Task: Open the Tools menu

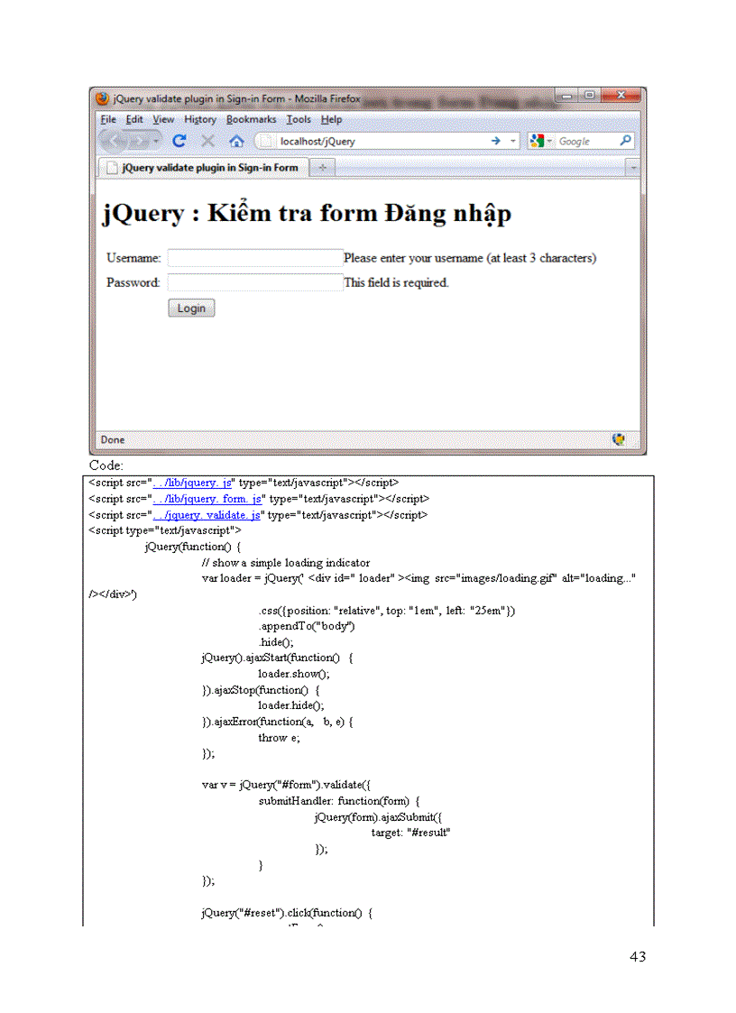Action: [x=299, y=119]
